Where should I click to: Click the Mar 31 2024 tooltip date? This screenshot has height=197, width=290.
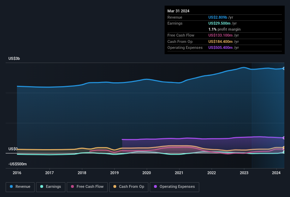point(178,11)
